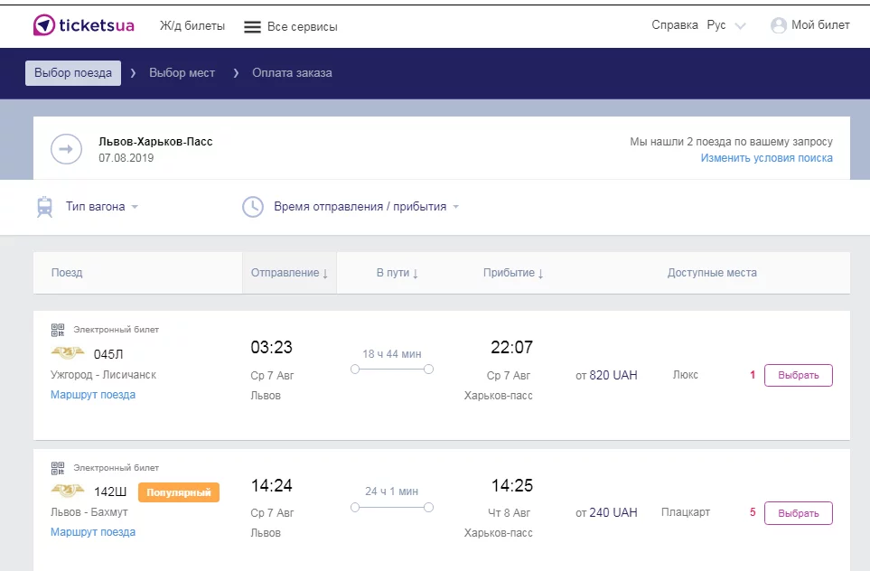870x571 pixels.
Task: Click the QR code icon for train 142Ш
Action: [x=58, y=468]
